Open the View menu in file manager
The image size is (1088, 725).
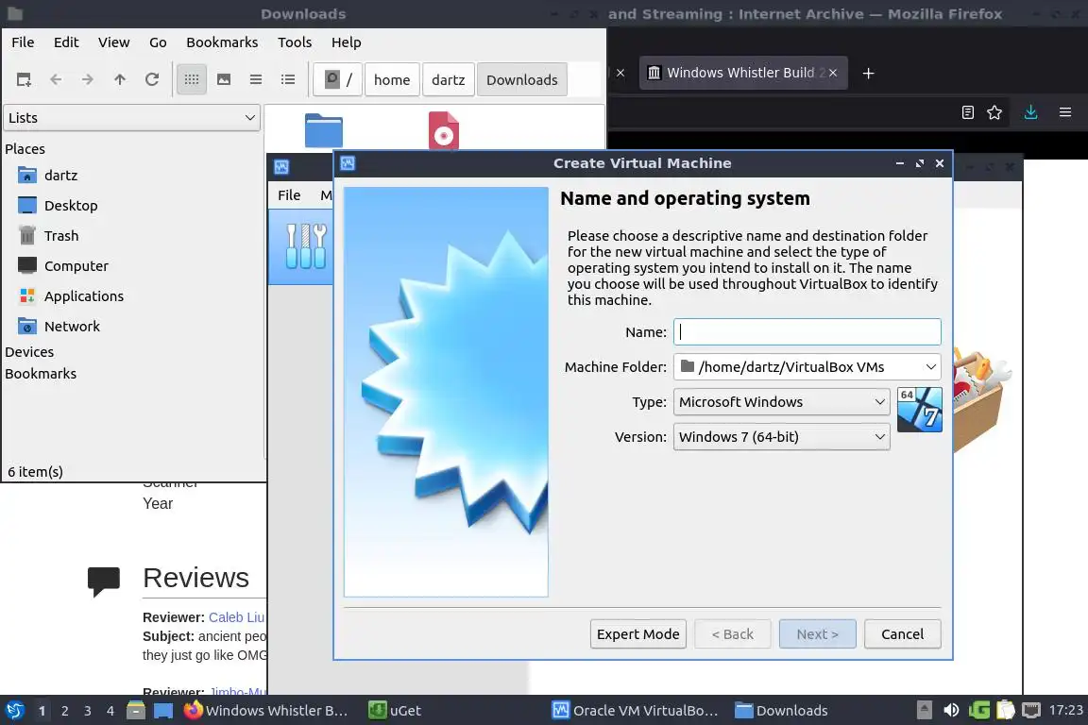113,42
